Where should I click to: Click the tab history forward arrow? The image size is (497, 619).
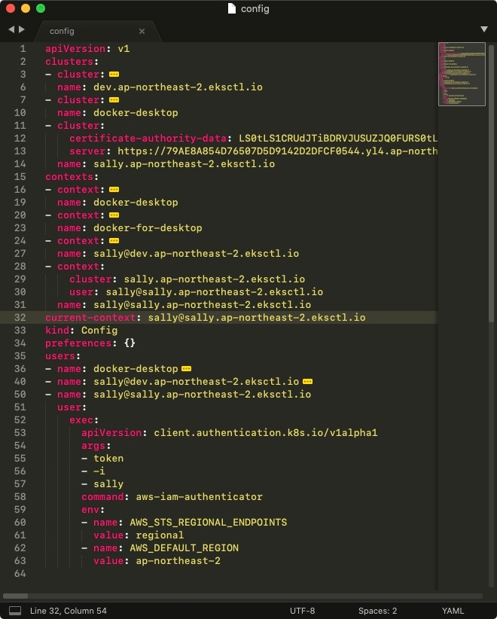(x=22, y=29)
